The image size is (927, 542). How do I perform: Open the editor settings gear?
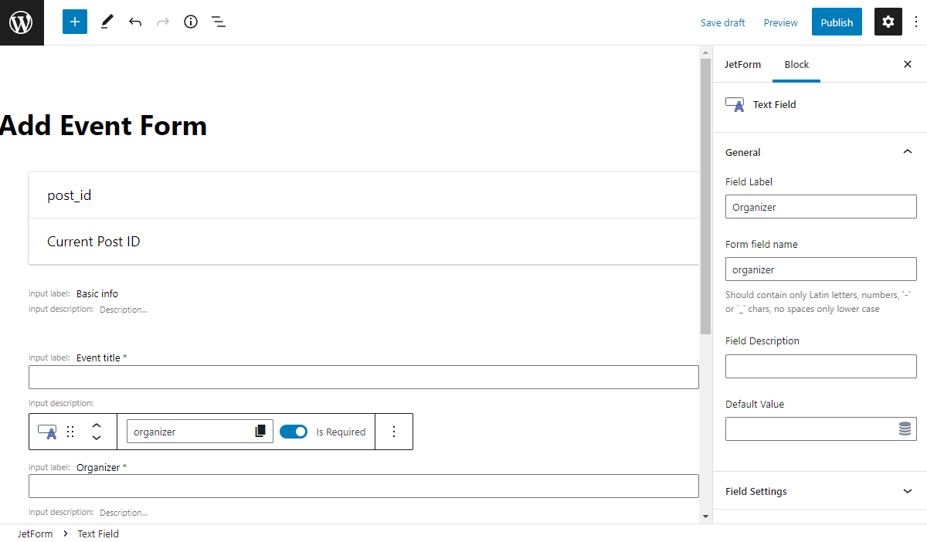888,22
